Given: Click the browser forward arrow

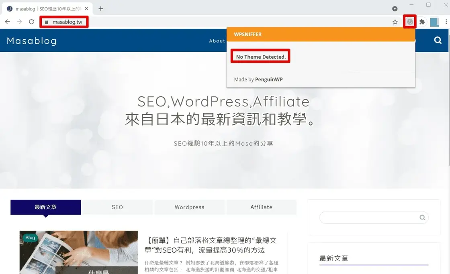Looking at the screenshot, I should point(20,22).
